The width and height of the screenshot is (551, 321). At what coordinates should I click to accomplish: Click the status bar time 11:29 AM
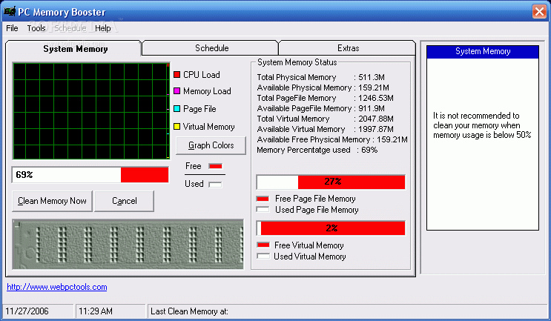point(95,311)
